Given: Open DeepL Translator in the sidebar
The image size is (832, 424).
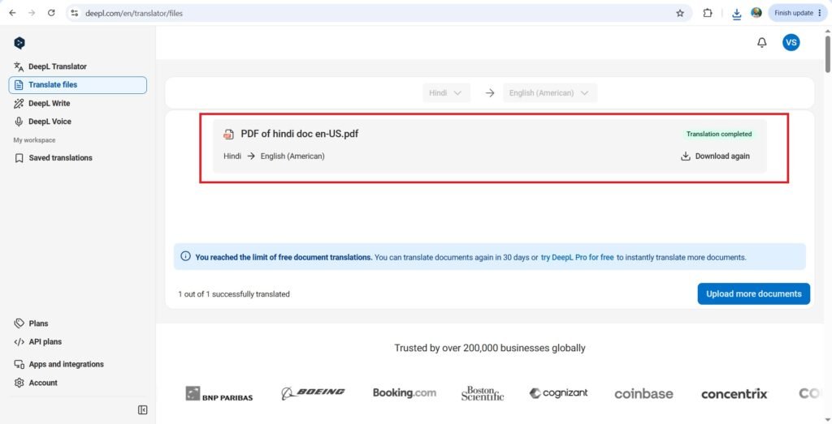Looking at the screenshot, I should click(x=50, y=66).
